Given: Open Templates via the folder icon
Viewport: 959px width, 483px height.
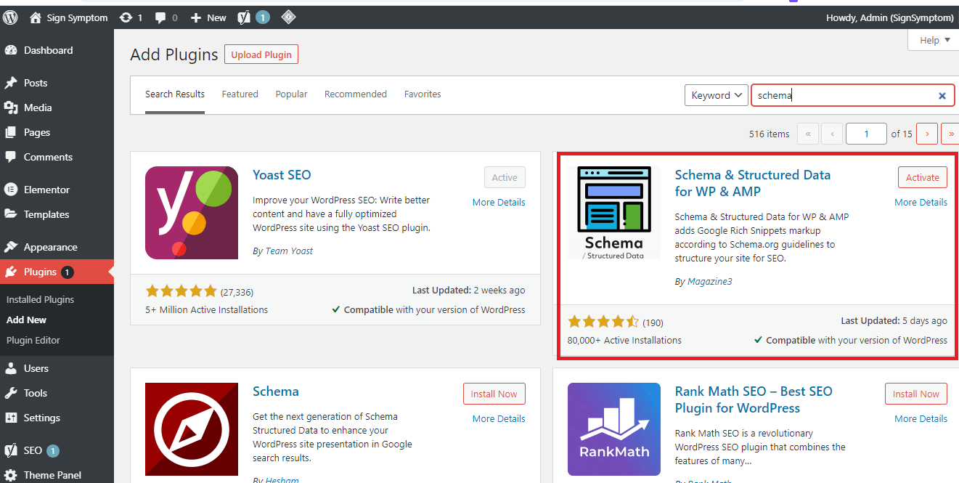Looking at the screenshot, I should 11,214.
